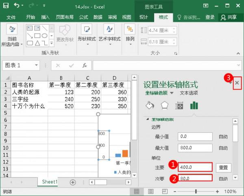Select cell with value 360
This screenshot has width=244, height=196.
115,92
